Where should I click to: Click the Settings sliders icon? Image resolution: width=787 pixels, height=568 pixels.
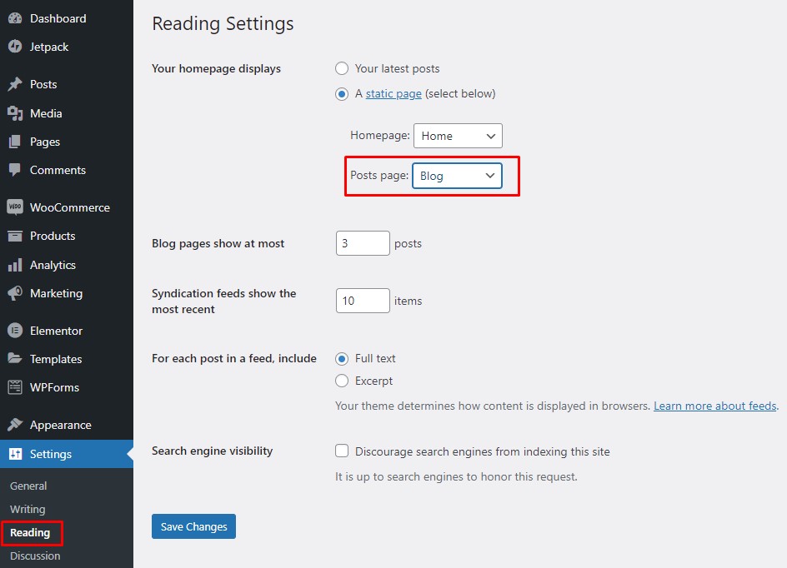tap(15, 454)
